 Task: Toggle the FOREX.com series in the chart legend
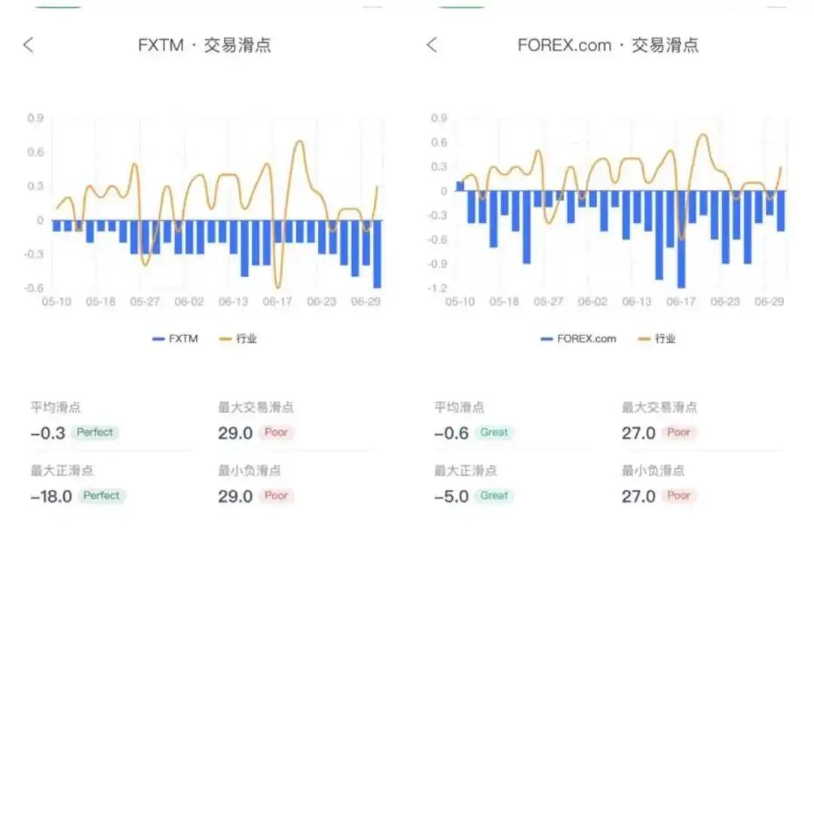[578, 339]
